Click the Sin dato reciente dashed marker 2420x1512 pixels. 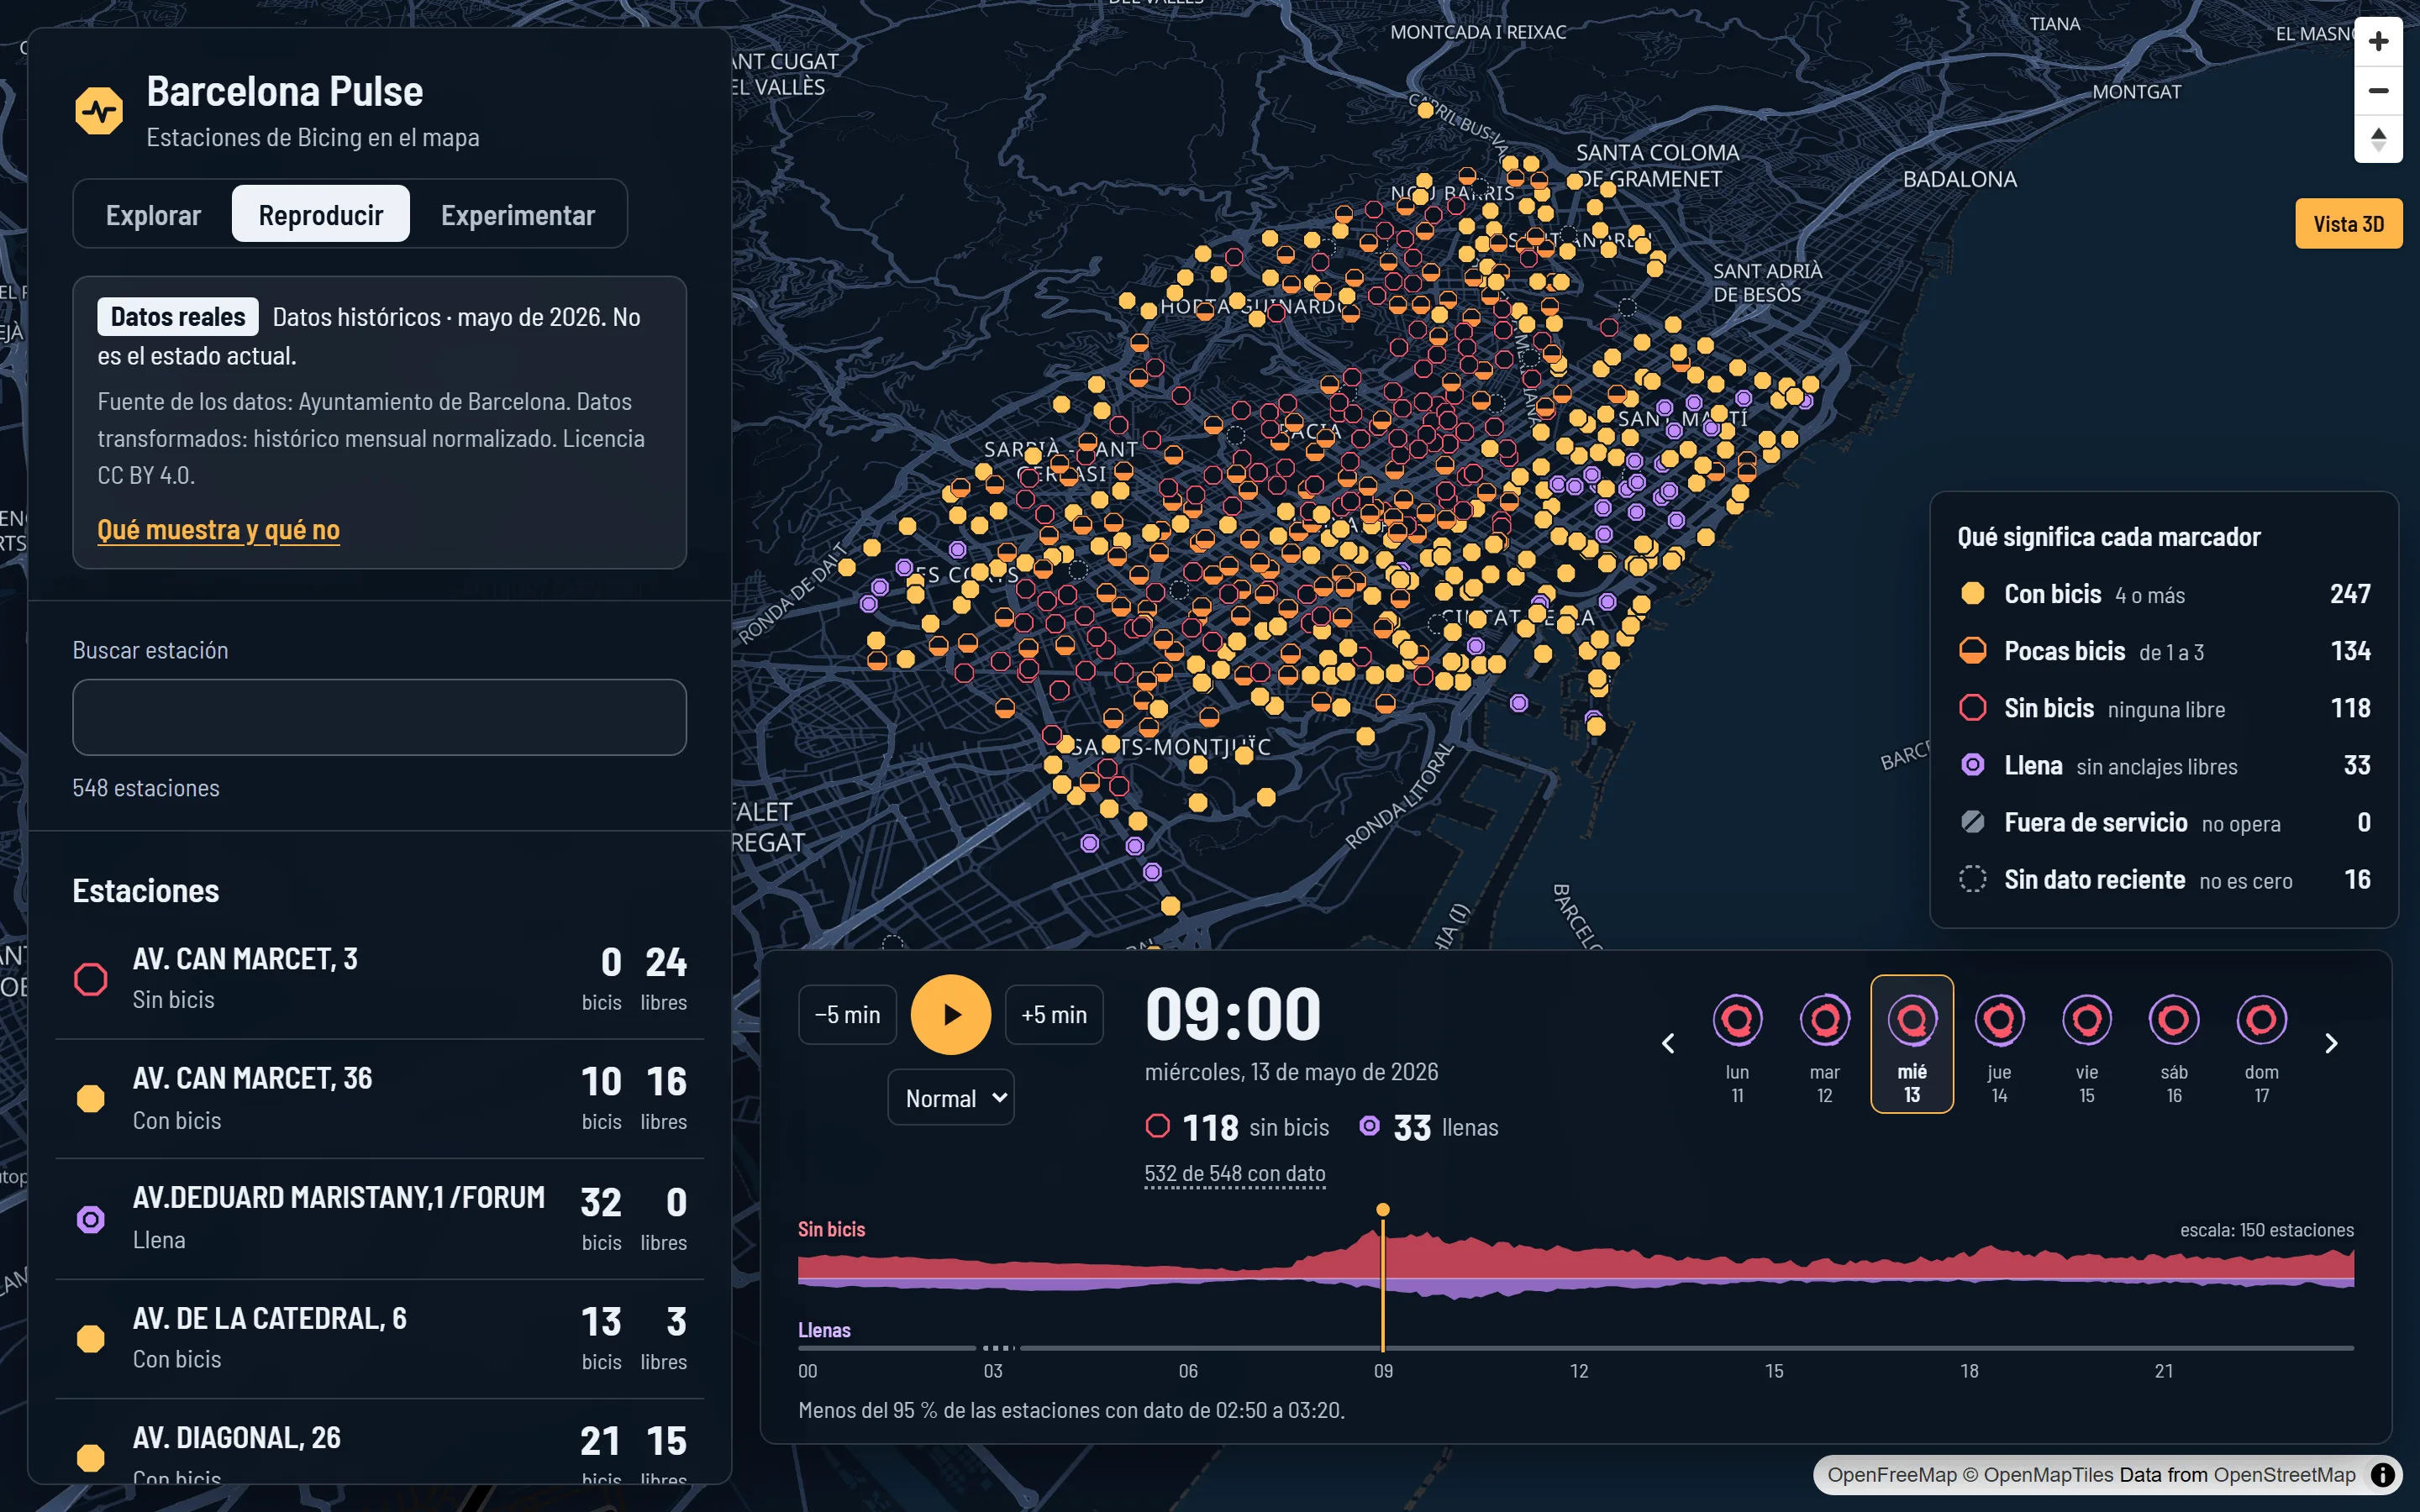tap(1972, 879)
